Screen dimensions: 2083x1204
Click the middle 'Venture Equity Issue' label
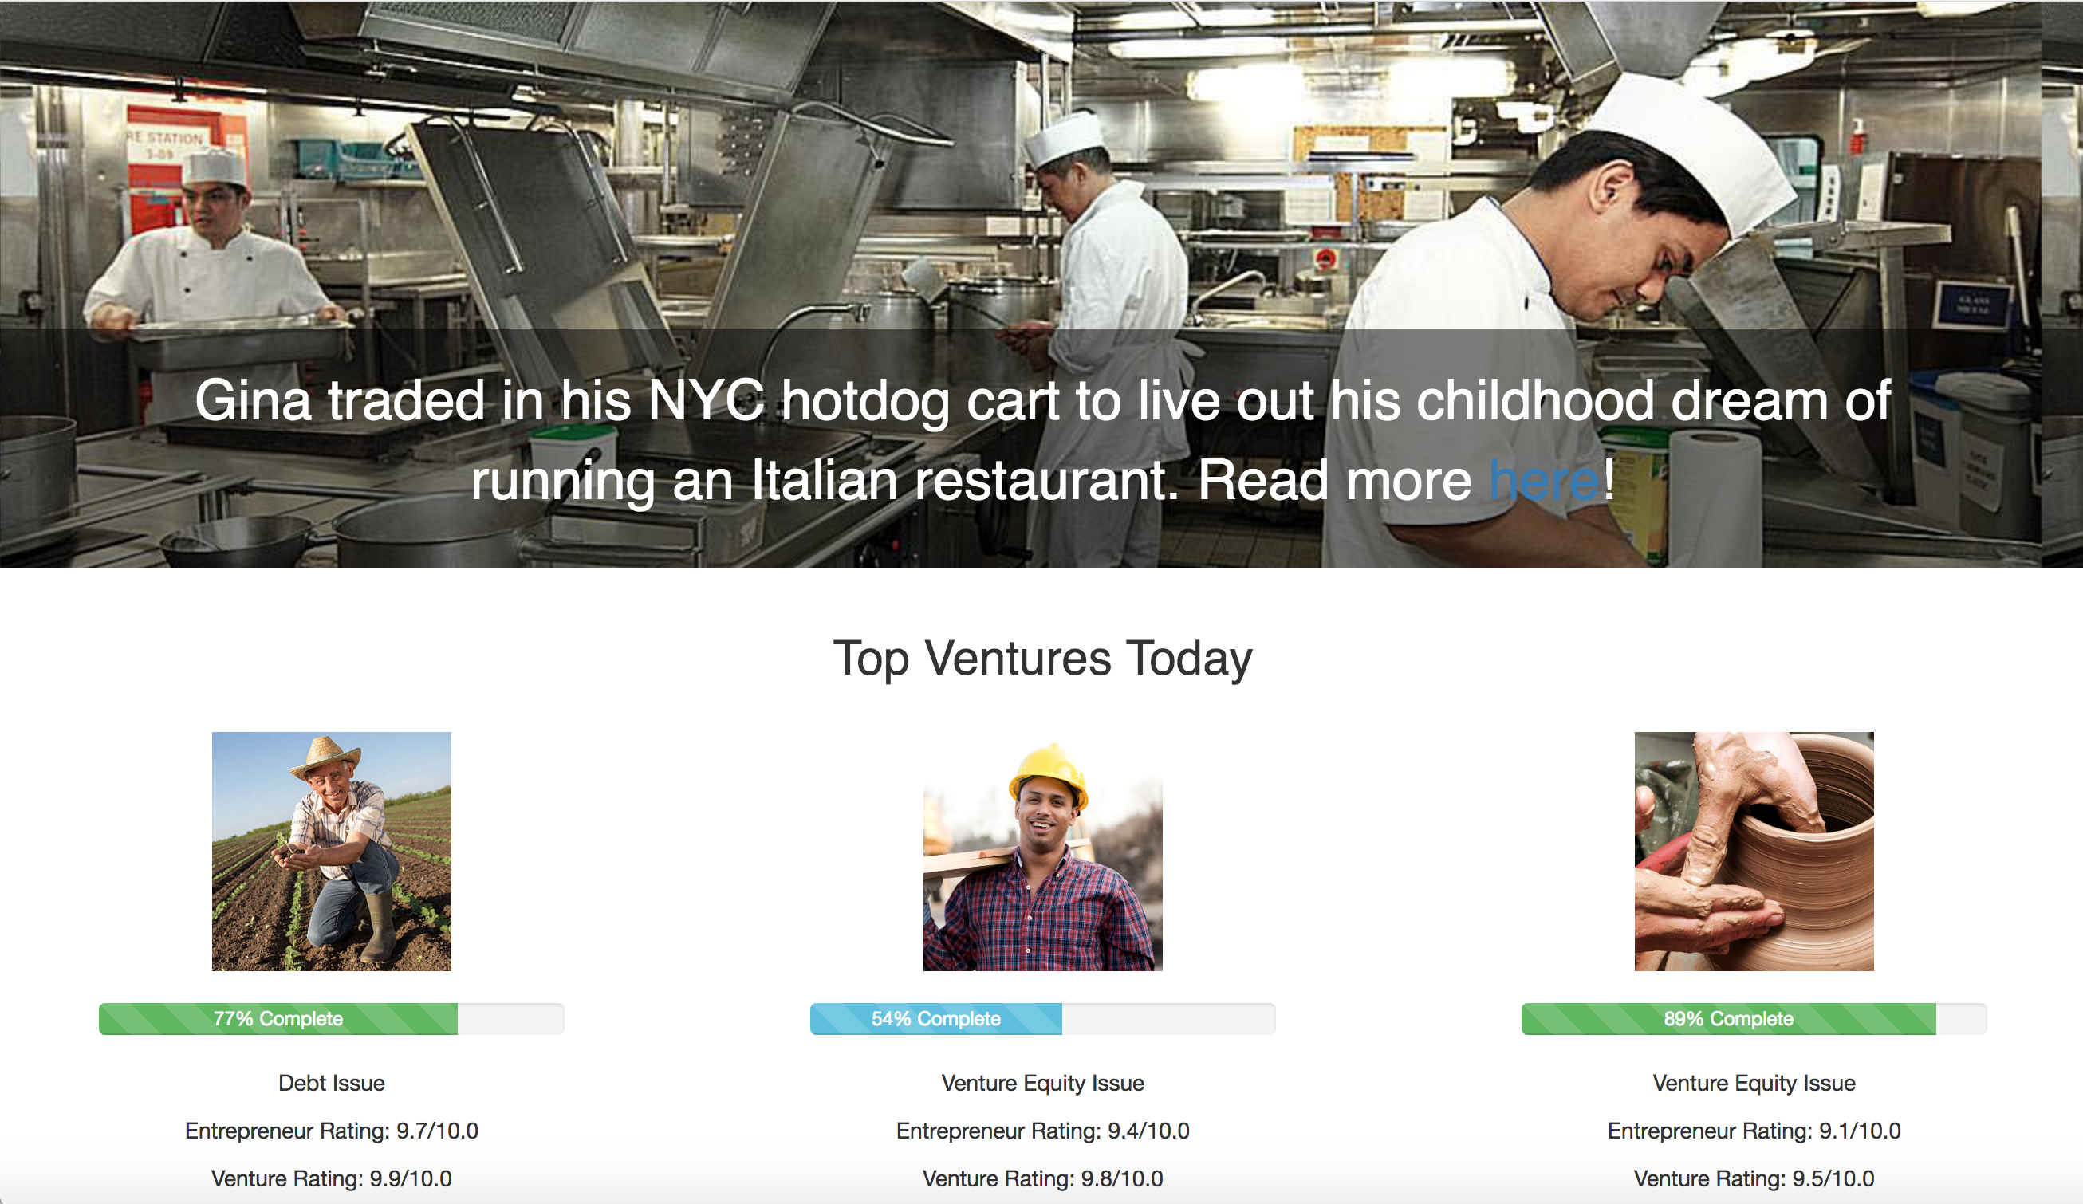1042,1084
